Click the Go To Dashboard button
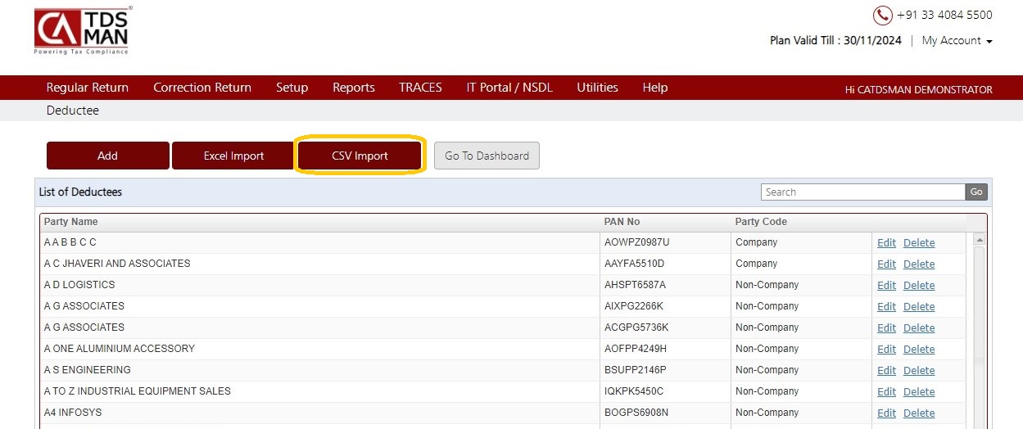This screenshot has height=429, width=1023. click(487, 156)
